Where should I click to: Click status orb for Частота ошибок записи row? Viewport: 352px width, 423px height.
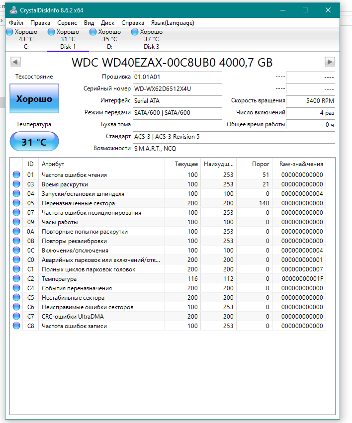click(16, 326)
